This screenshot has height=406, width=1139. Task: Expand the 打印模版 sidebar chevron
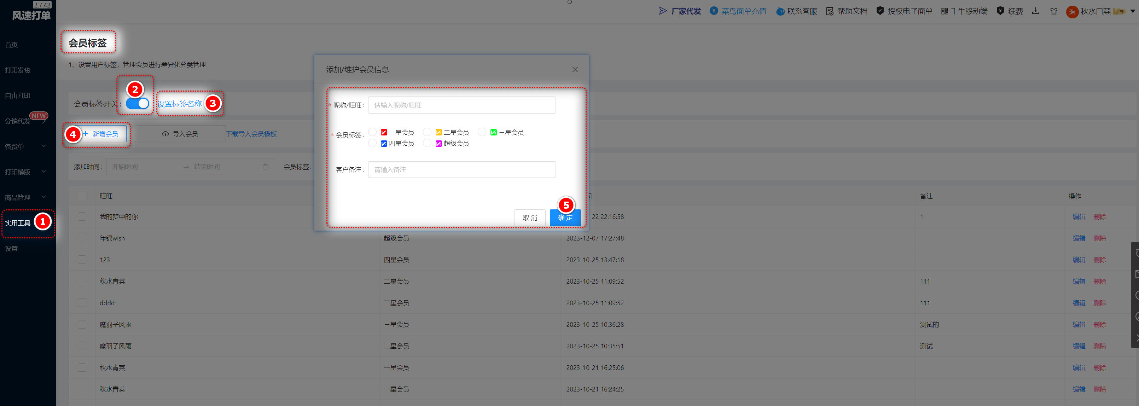[44, 172]
